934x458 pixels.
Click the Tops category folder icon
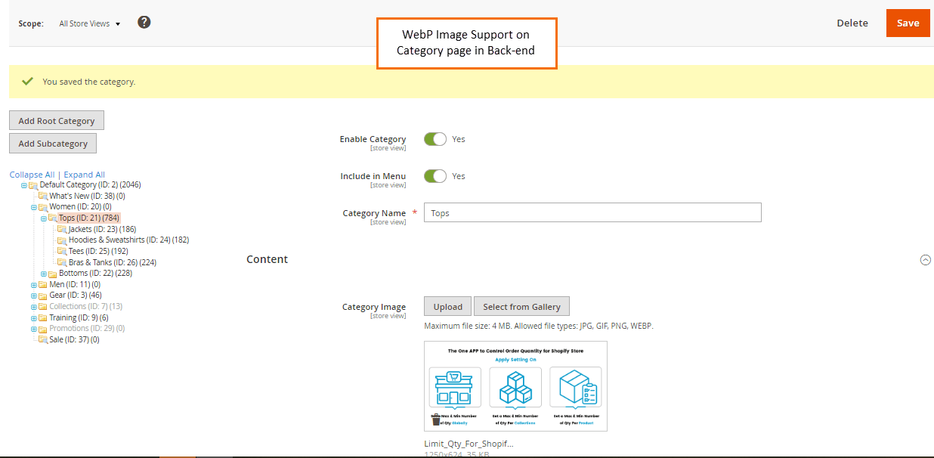pos(53,218)
